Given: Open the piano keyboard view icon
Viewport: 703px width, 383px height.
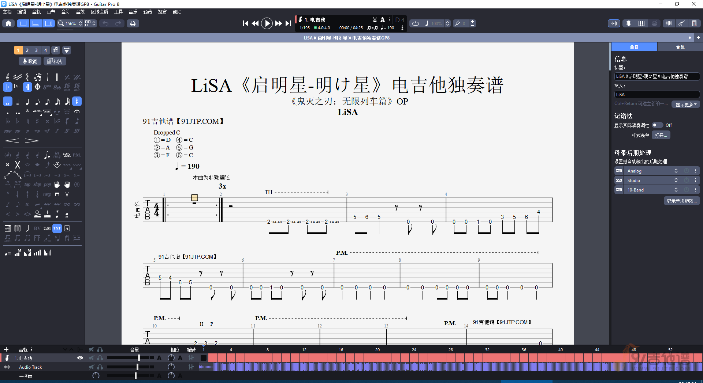Looking at the screenshot, I should [641, 23].
